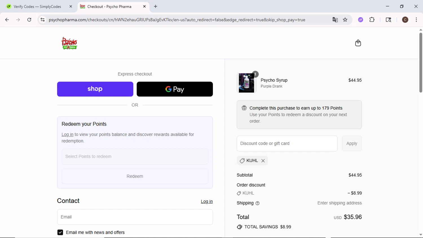Click the browser address bar URL
The width and height of the screenshot is (423, 238).
[x=177, y=20]
